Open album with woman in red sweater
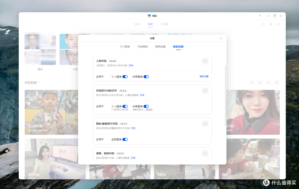 (x=253, y=112)
